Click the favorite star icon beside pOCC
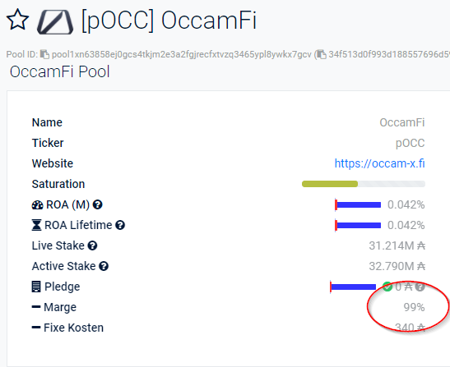This screenshot has height=367, width=450. (17, 20)
